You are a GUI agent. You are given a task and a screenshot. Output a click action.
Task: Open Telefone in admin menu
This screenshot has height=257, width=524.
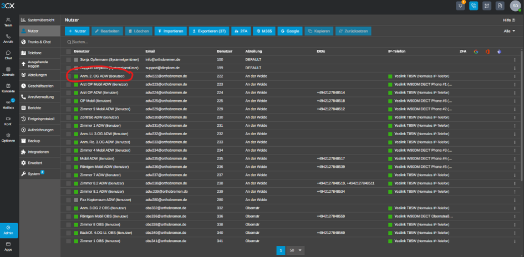pyautogui.click(x=39, y=53)
